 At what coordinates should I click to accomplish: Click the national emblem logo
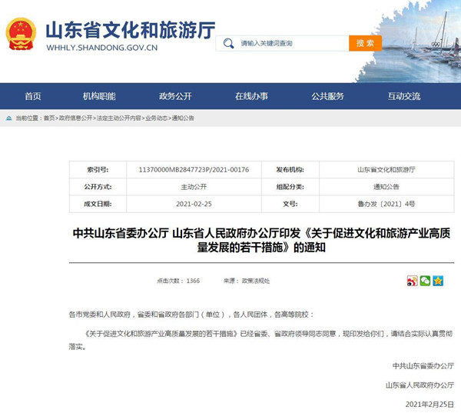pyautogui.click(x=21, y=34)
